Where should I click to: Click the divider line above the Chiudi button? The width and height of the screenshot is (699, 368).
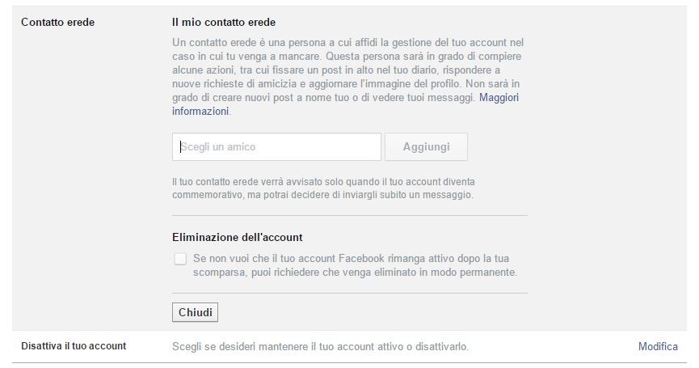[349, 293]
